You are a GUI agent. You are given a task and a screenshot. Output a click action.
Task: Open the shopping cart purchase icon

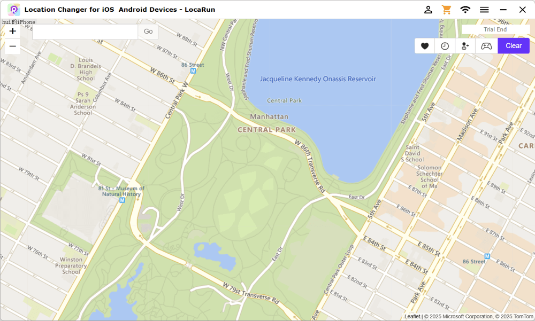[446, 10]
